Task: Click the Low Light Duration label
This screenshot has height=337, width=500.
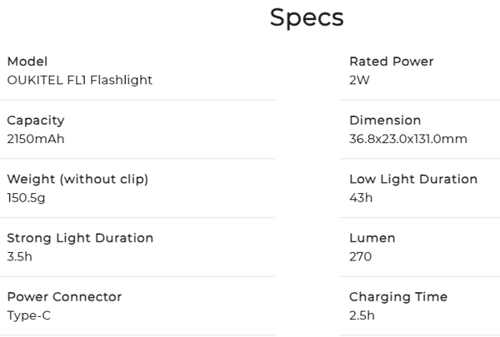Action: tap(413, 180)
